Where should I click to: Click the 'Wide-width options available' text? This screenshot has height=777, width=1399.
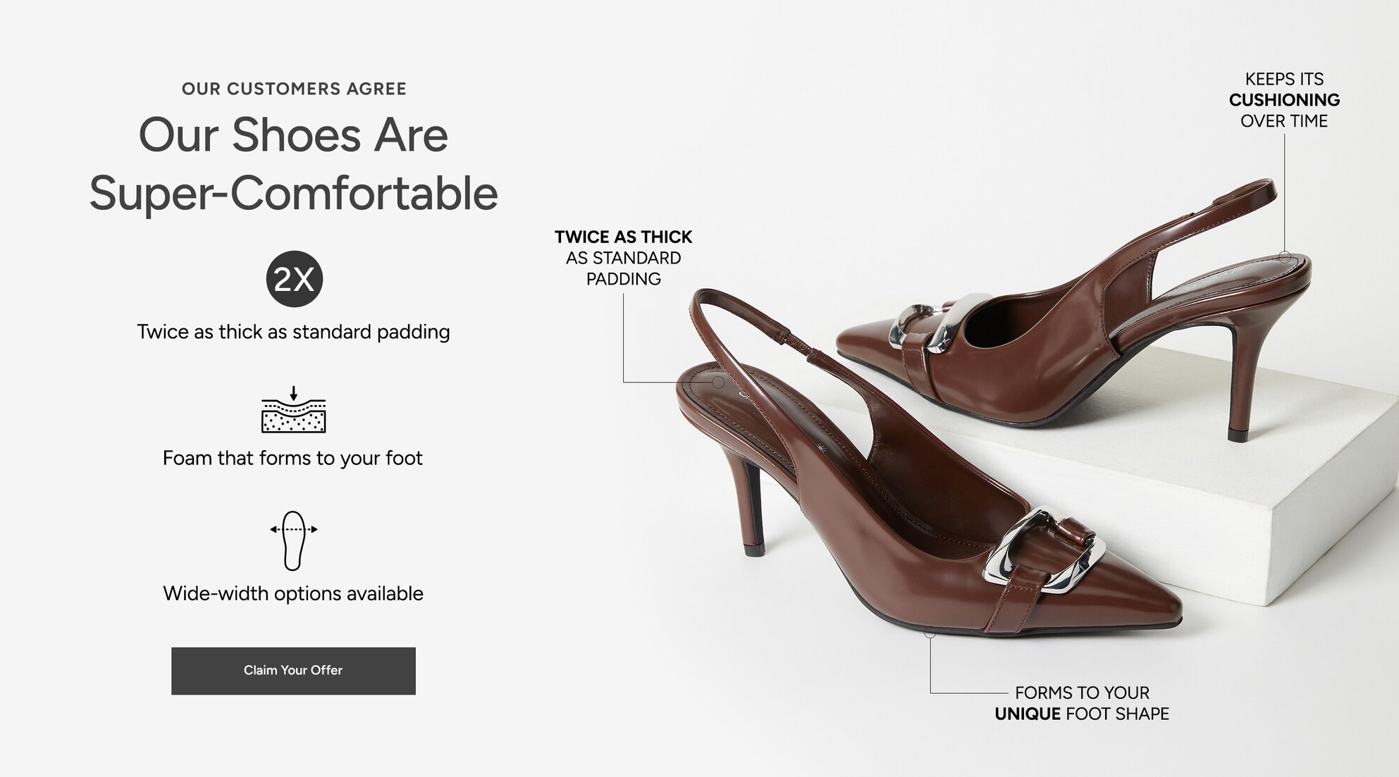coord(293,593)
